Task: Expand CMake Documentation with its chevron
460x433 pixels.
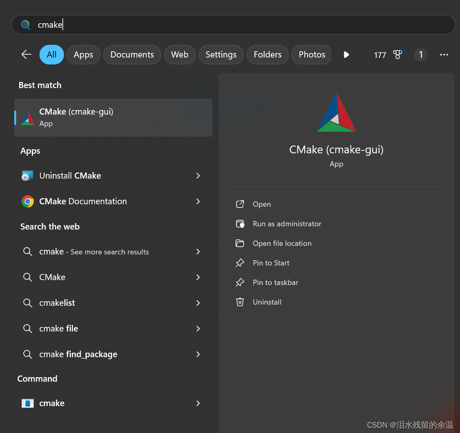Action: [198, 201]
